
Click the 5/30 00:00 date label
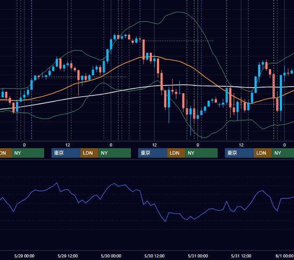[x=111, y=256]
